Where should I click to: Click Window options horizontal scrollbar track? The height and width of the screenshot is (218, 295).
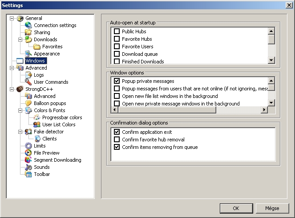[x=240, y=109]
